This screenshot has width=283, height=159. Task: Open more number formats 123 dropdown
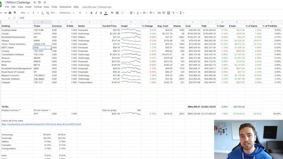pos(53,13)
